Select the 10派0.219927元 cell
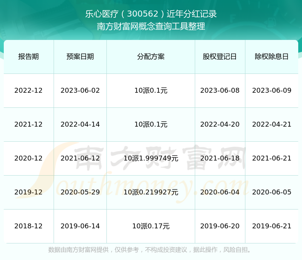This screenshot has height=260, width=302. pos(151,192)
